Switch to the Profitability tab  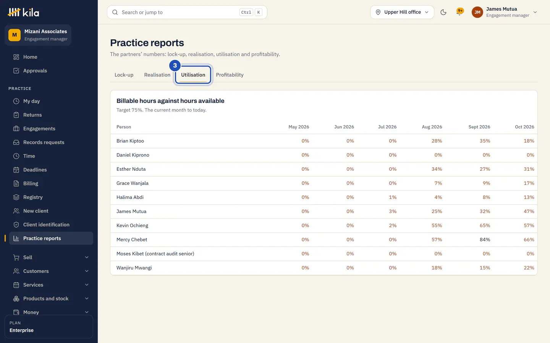click(230, 75)
